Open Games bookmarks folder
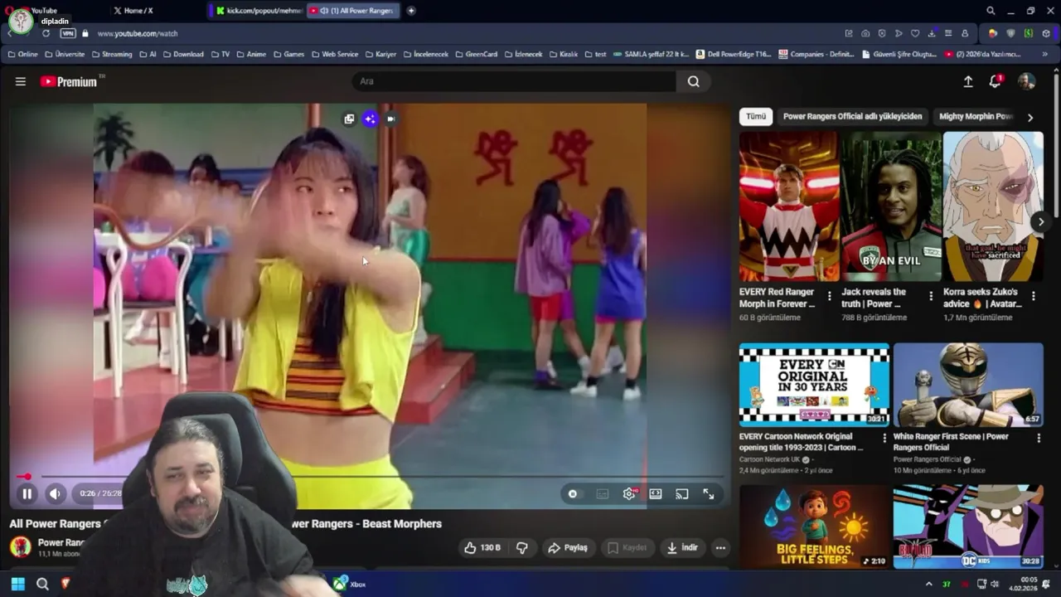This screenshot has width=1061, height=597. coord(288,54)
